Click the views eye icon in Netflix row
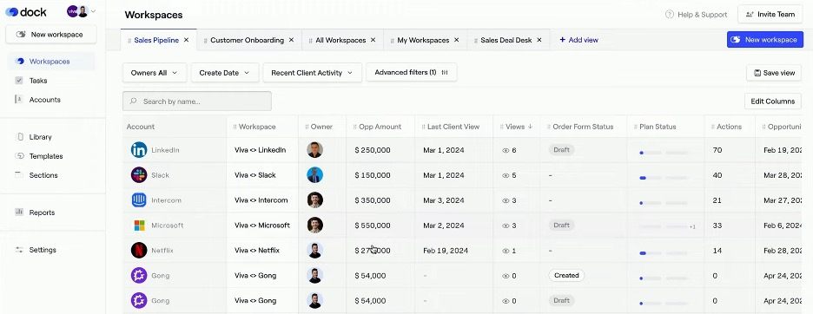Viewport: 813px width, 314px height. (x=506, y=251)
